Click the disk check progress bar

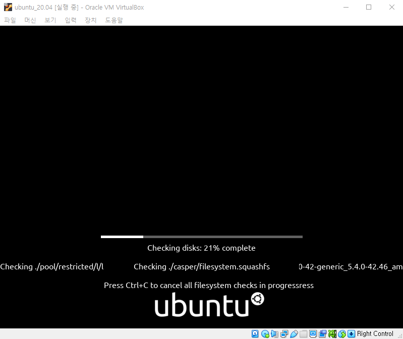click(x=202, y=237)
